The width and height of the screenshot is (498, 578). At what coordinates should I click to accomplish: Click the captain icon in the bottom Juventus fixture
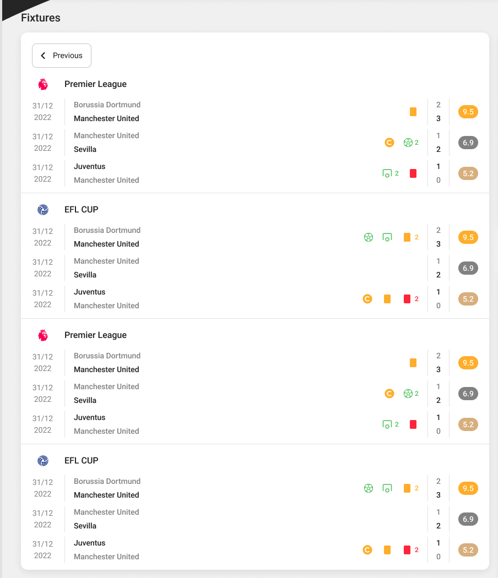[x=367, y=549]
